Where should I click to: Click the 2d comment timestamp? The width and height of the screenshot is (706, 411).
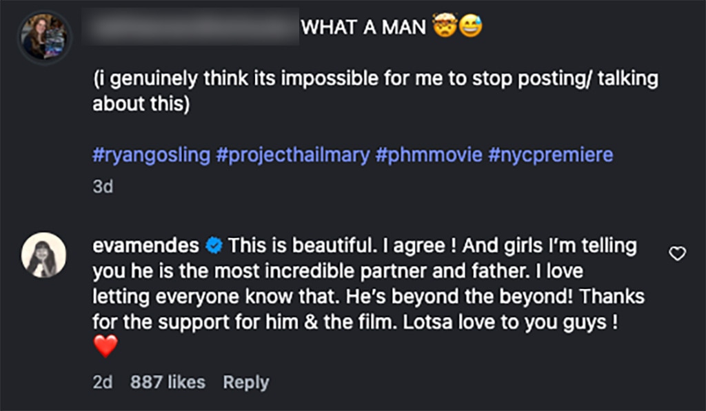103,382
